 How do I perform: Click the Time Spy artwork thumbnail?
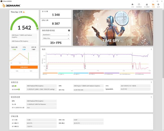tap(113, 28)
